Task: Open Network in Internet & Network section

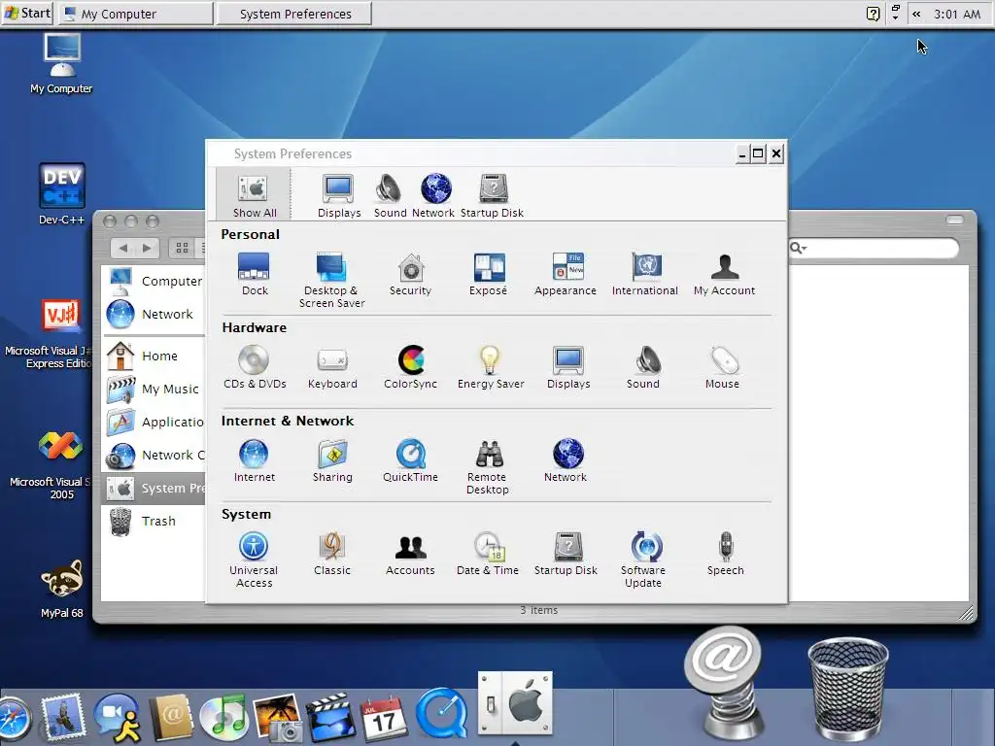Action: click(x=566, y=460)
